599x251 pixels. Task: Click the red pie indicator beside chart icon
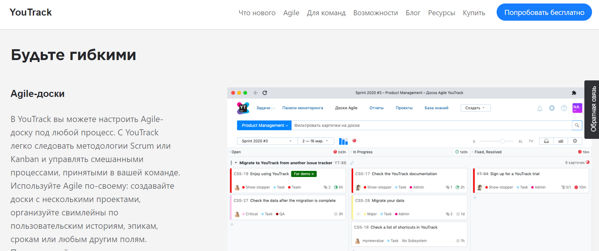pyautogui.click(x=354, y=140)
